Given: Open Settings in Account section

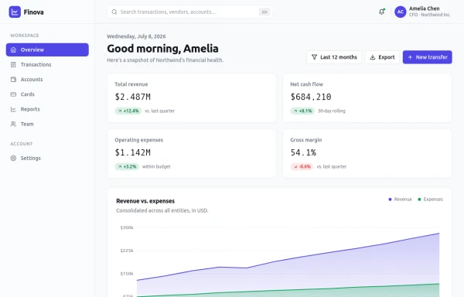Looking at the screenshot, I should point(47,158).
